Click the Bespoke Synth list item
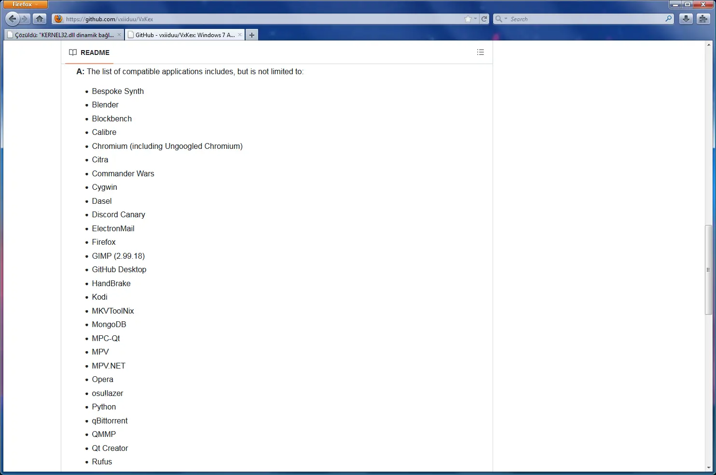This screenshot has width=716, height=475. pos(118,91)
